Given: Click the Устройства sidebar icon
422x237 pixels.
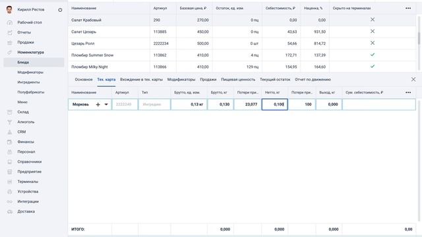Looking at the screenshot, I should click(10, 192).
